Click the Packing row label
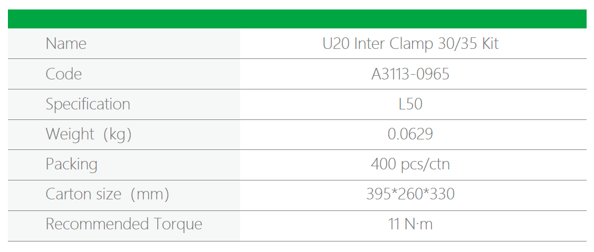Screen dimensions: 594x252 click(x=71, y=165)
